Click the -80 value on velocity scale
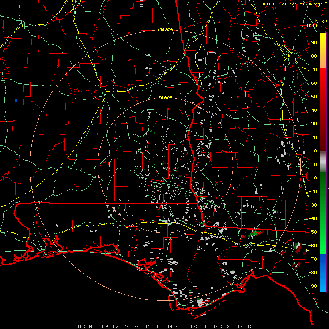Screen dimensions: 329x329 313,273
